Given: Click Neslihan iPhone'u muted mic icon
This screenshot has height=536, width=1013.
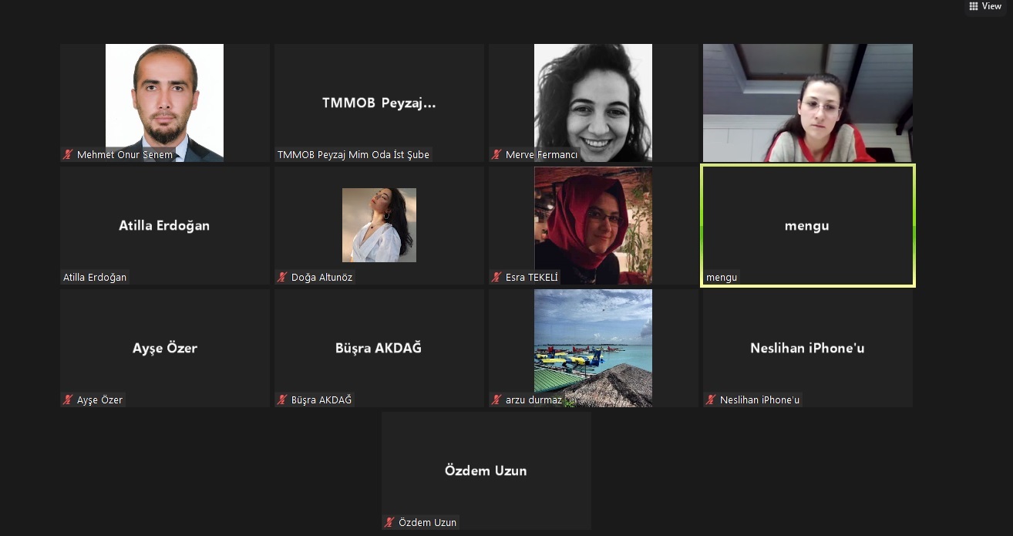Looking at the screenshot, I should pyautogui.click(x=712, y=400).
